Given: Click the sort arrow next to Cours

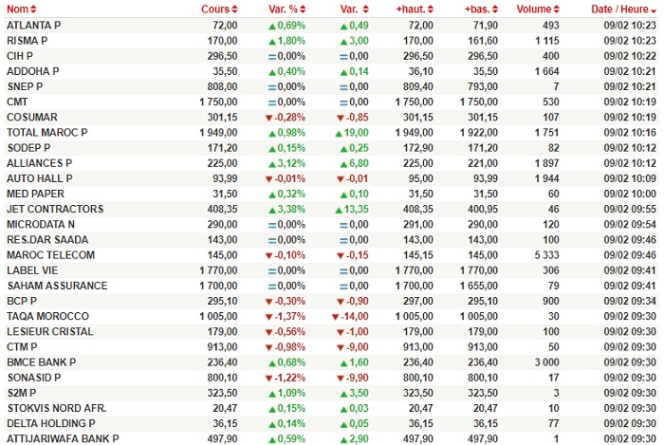Looking at the screenshot, I should 234,9.
